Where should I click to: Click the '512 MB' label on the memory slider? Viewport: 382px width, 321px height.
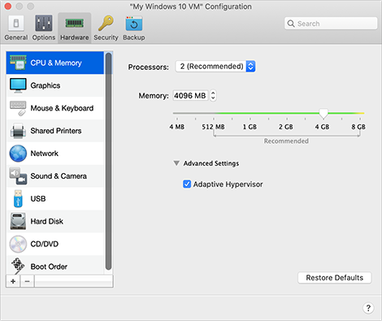click(213, 127)
